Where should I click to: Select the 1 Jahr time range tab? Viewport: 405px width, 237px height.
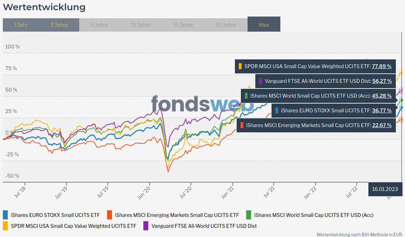click(21, 25)
